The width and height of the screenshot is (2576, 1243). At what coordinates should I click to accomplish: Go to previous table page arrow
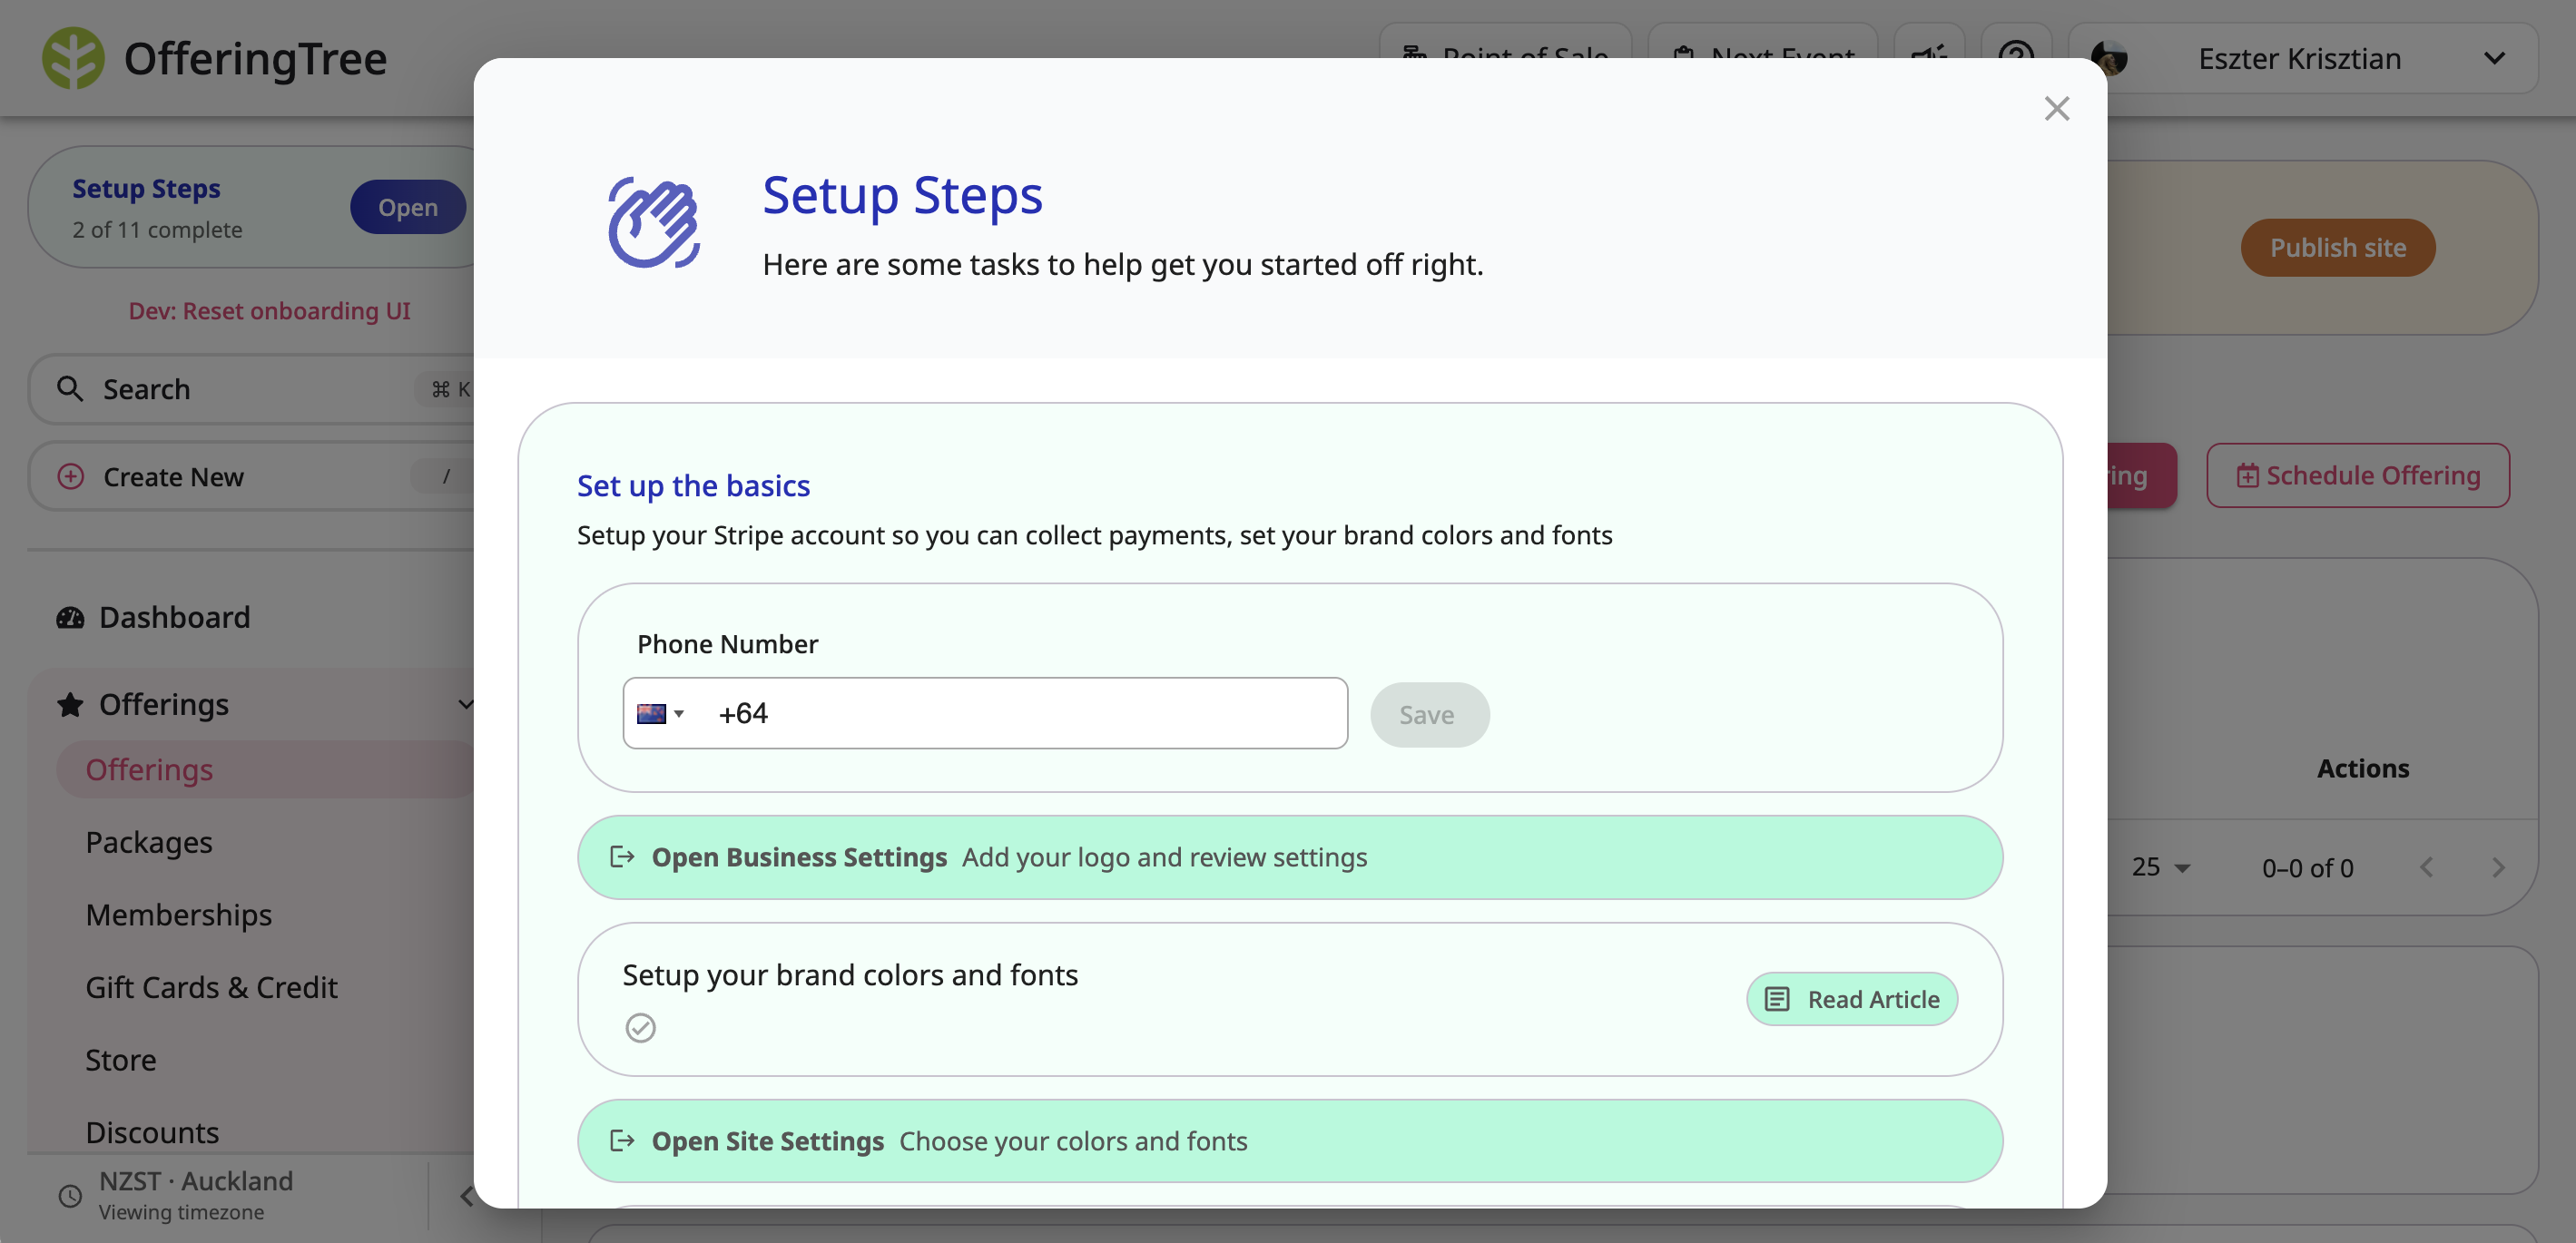pyautogui.click(x=2426, y=867)
